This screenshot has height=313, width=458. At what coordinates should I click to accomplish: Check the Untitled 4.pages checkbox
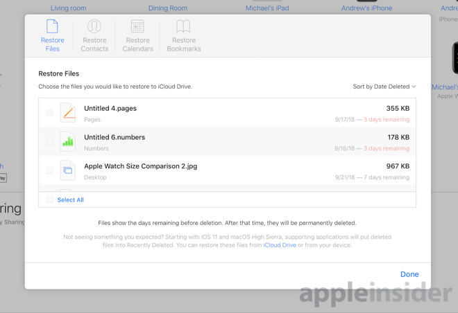[50, 113]
